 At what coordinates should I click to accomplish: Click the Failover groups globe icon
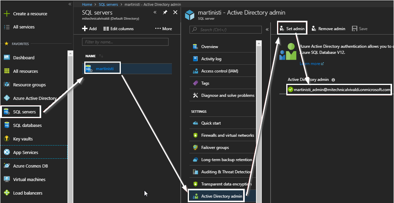point(195,148)
